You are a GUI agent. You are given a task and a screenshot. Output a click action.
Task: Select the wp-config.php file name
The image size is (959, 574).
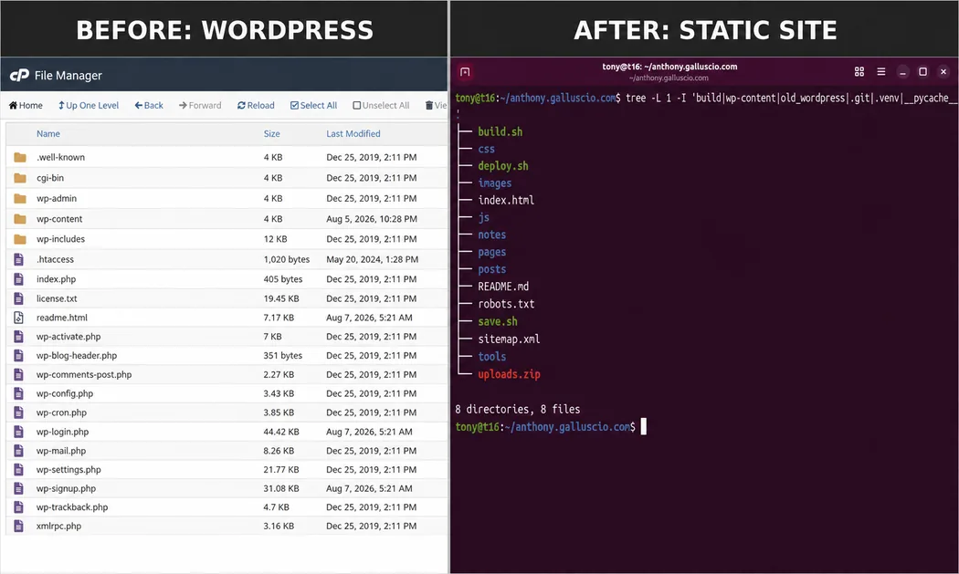pos(65,393)
